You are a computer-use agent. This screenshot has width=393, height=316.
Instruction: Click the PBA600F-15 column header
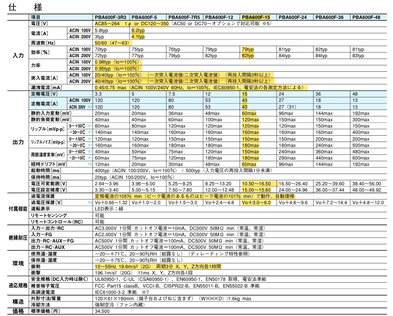[x=256, y=17]
